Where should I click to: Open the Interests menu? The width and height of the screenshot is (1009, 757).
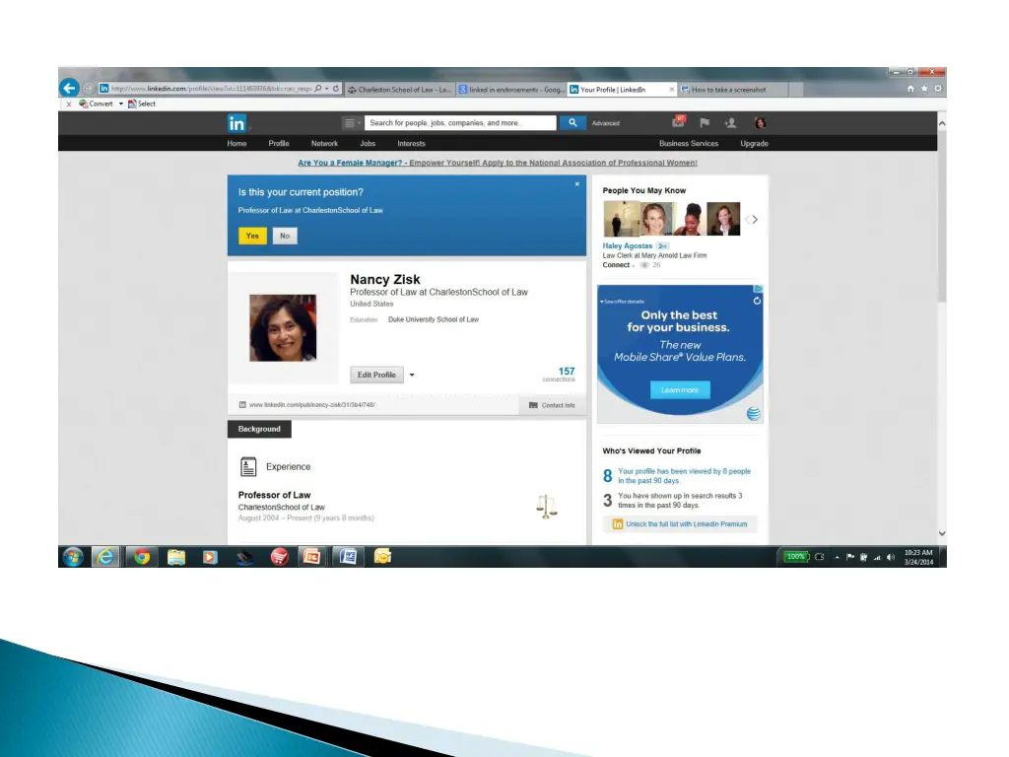[x=411, y=144]
